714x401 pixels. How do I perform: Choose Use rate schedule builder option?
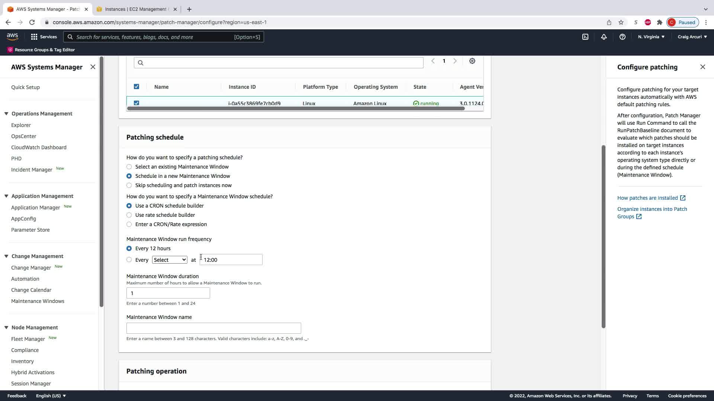(129, 215)
